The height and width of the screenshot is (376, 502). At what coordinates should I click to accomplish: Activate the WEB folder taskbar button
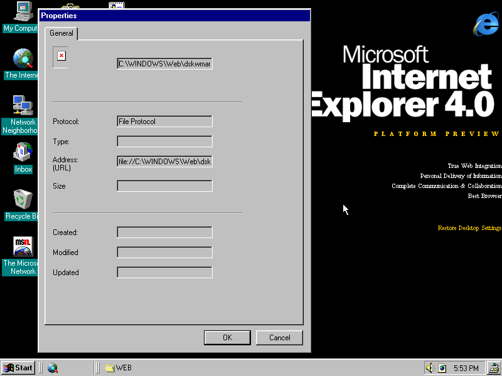click(x=119, y=368)
